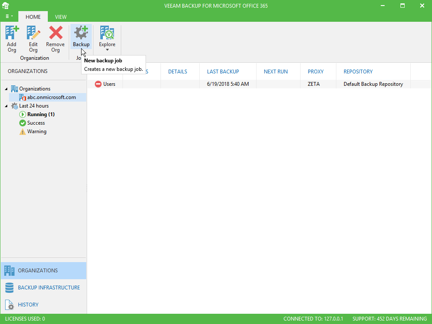This screenshot has width=432, height=324.
Task: Close the Veeam Backup window
Action: (x=422, y=6)
